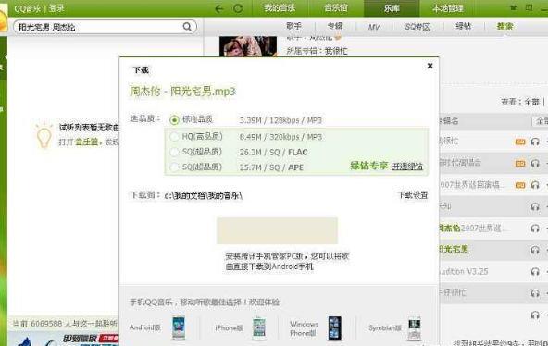Switch to the 音乐馆 tab
The image size is (548, 346).
pyautogui.click(x=336, y=8)
